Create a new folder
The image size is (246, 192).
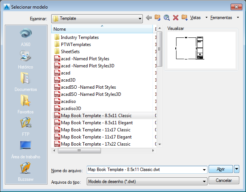185,18
